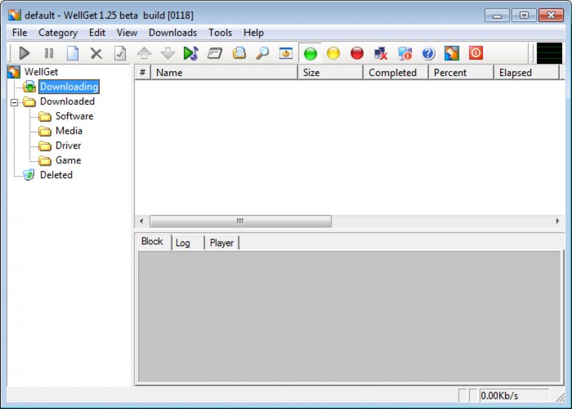Switch to the Block tab
The height and width of the screenshot is (409, 572).
(x=152, y=242)
